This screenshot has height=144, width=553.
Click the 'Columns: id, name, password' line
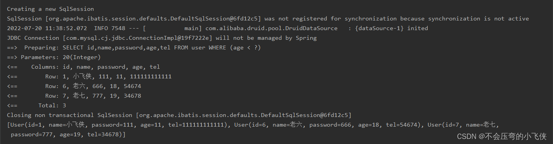83,67
